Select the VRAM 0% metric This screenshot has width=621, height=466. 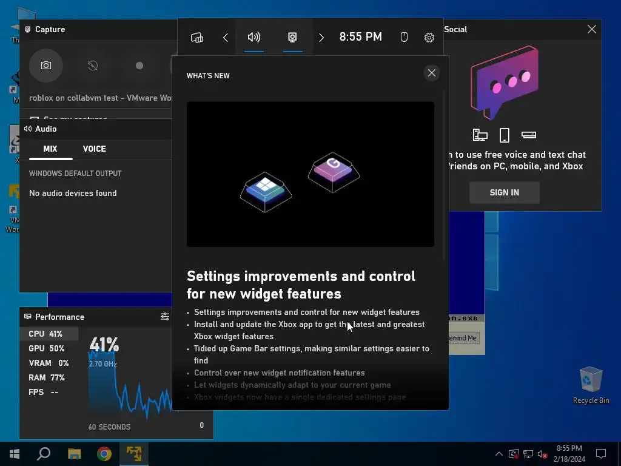point(49,363)
